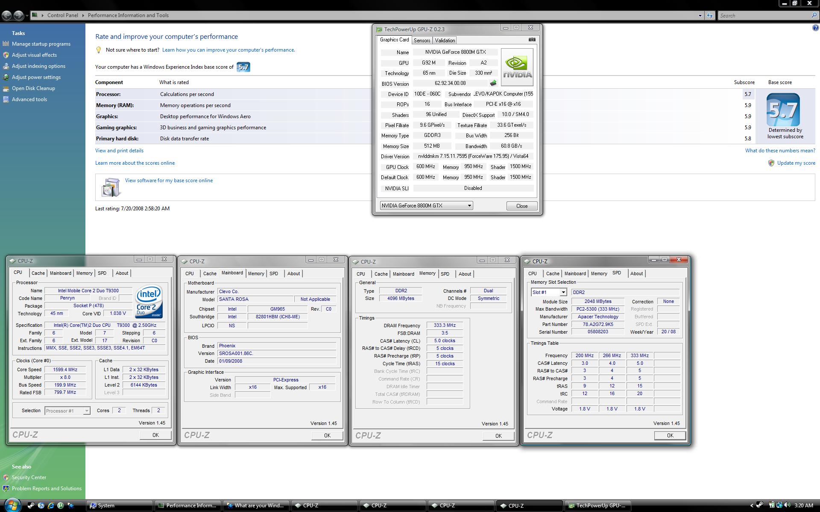This screenshot has width=820, height=512.
Task: Click the volume speaker tray icon
Action: 787,505
